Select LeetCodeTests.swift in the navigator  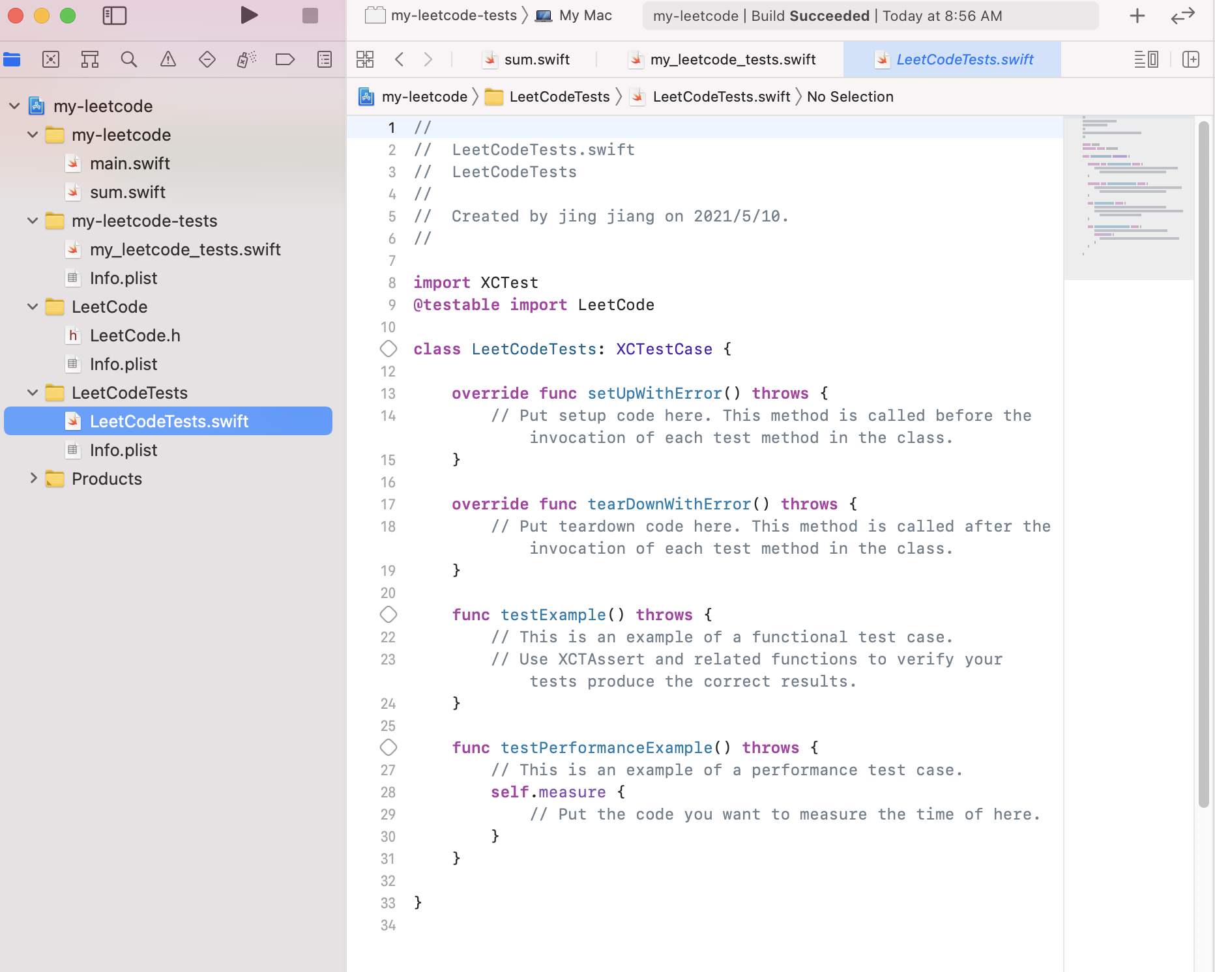[168, 422]
